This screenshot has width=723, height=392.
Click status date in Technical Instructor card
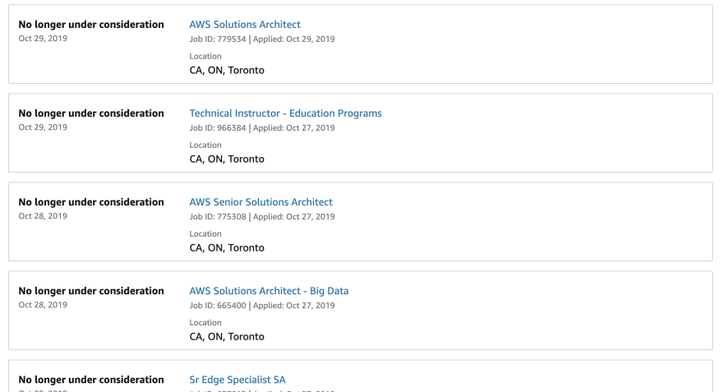[x=43, y=127]
